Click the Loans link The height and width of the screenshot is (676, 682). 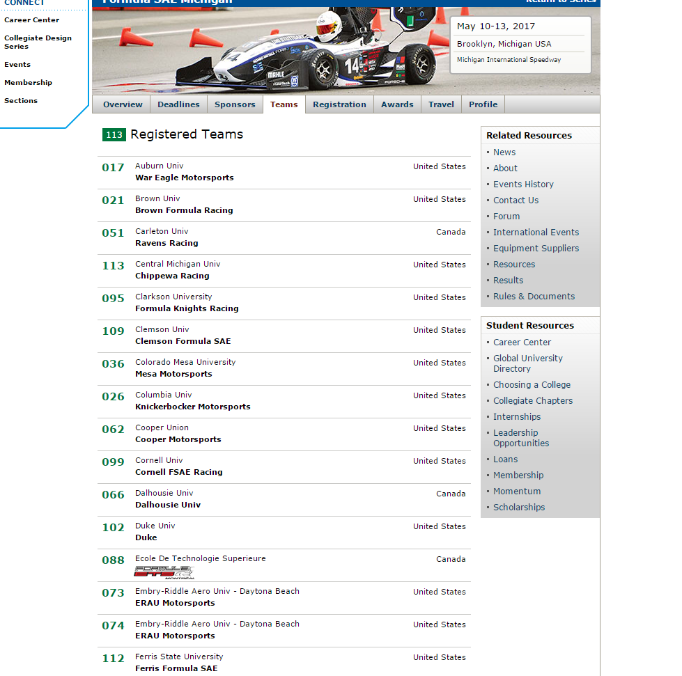[x=506, y=459]
